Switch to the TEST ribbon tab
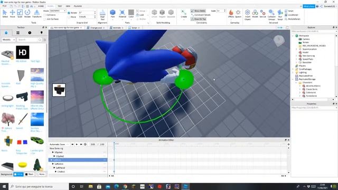This screenshot has height=190, width=338. click(x=60, y=6)
